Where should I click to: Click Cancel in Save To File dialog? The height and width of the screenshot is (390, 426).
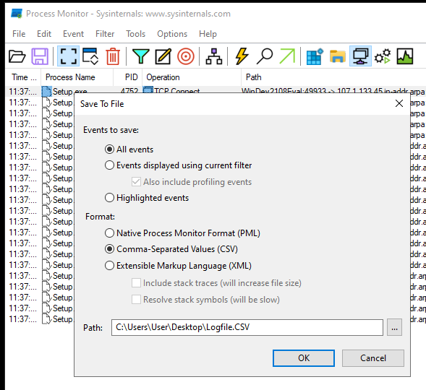click(373, 358)
